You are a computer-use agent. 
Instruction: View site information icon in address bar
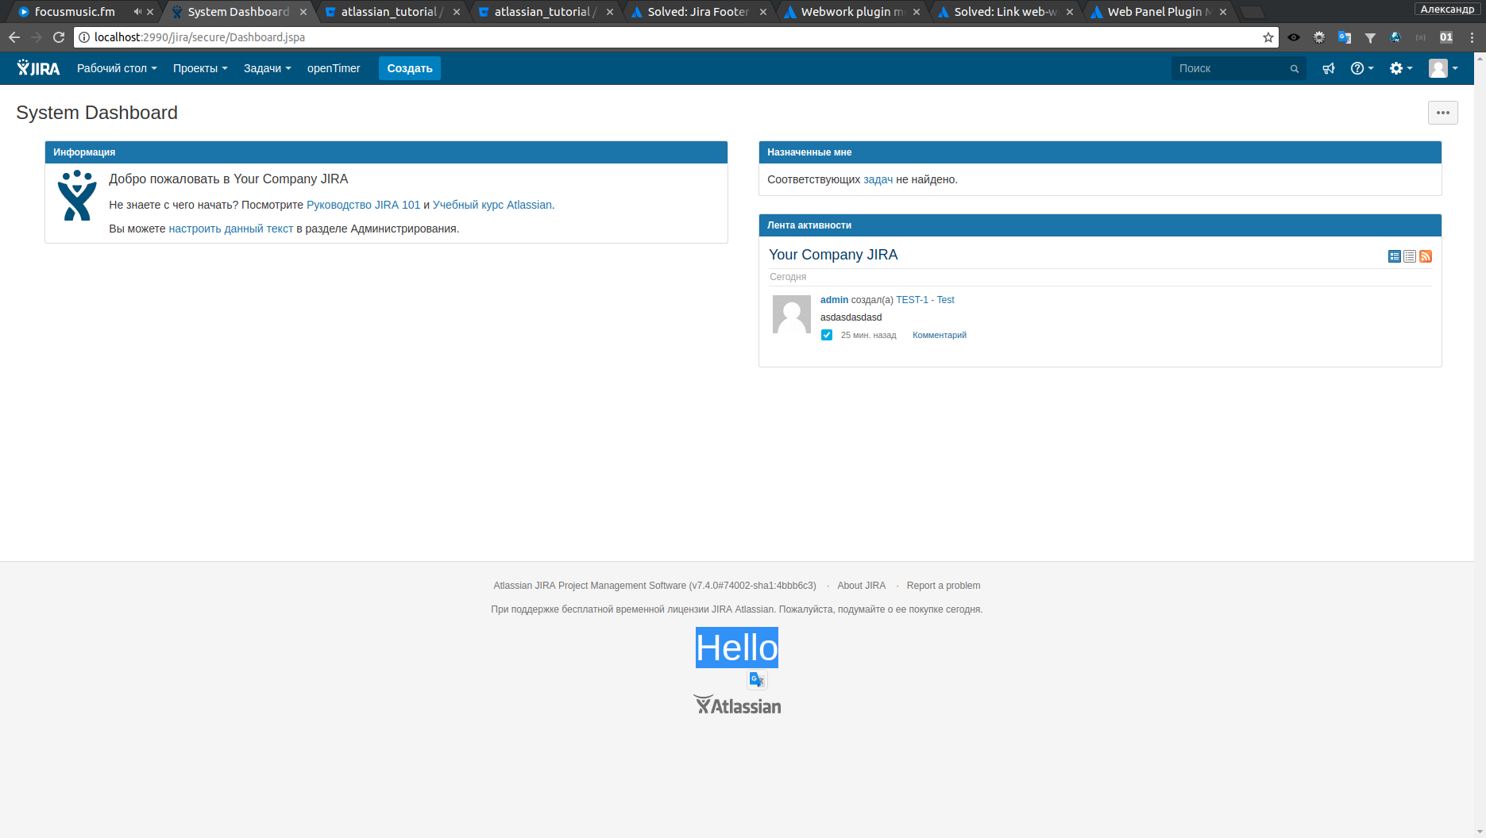coord(84,37)
